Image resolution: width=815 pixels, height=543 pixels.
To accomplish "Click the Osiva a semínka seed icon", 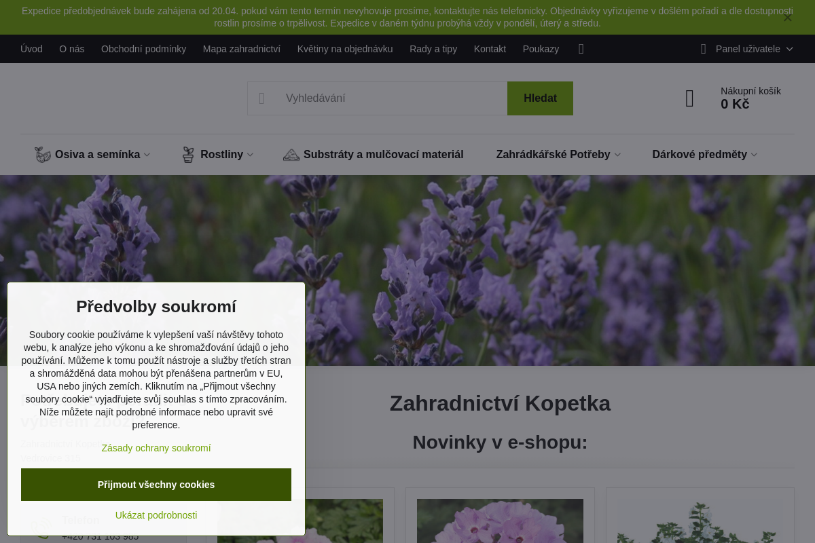I will coord(43,155).
